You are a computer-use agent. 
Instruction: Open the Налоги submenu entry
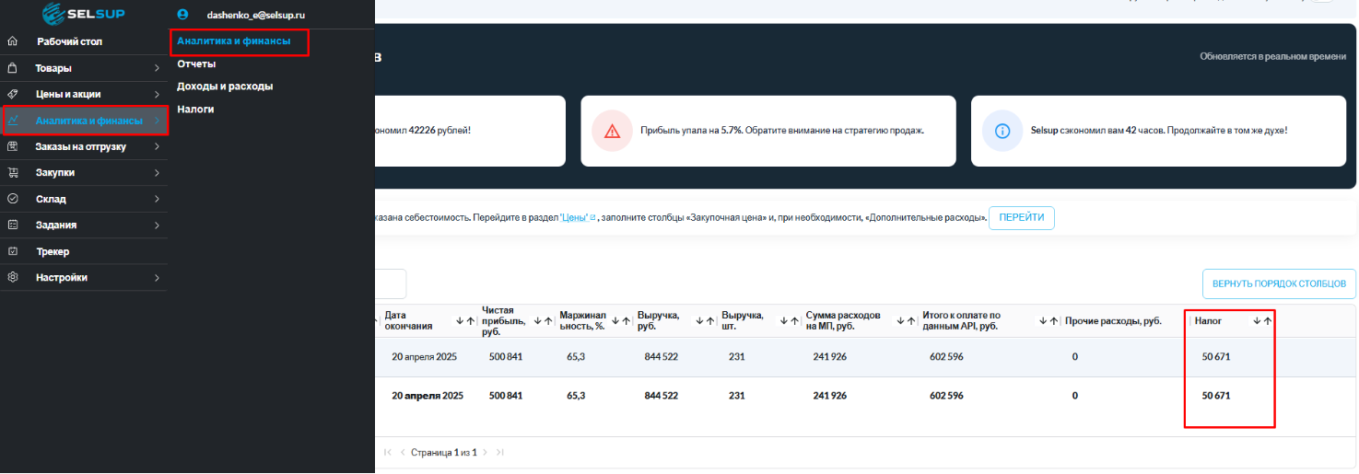(x=195, y=109)
